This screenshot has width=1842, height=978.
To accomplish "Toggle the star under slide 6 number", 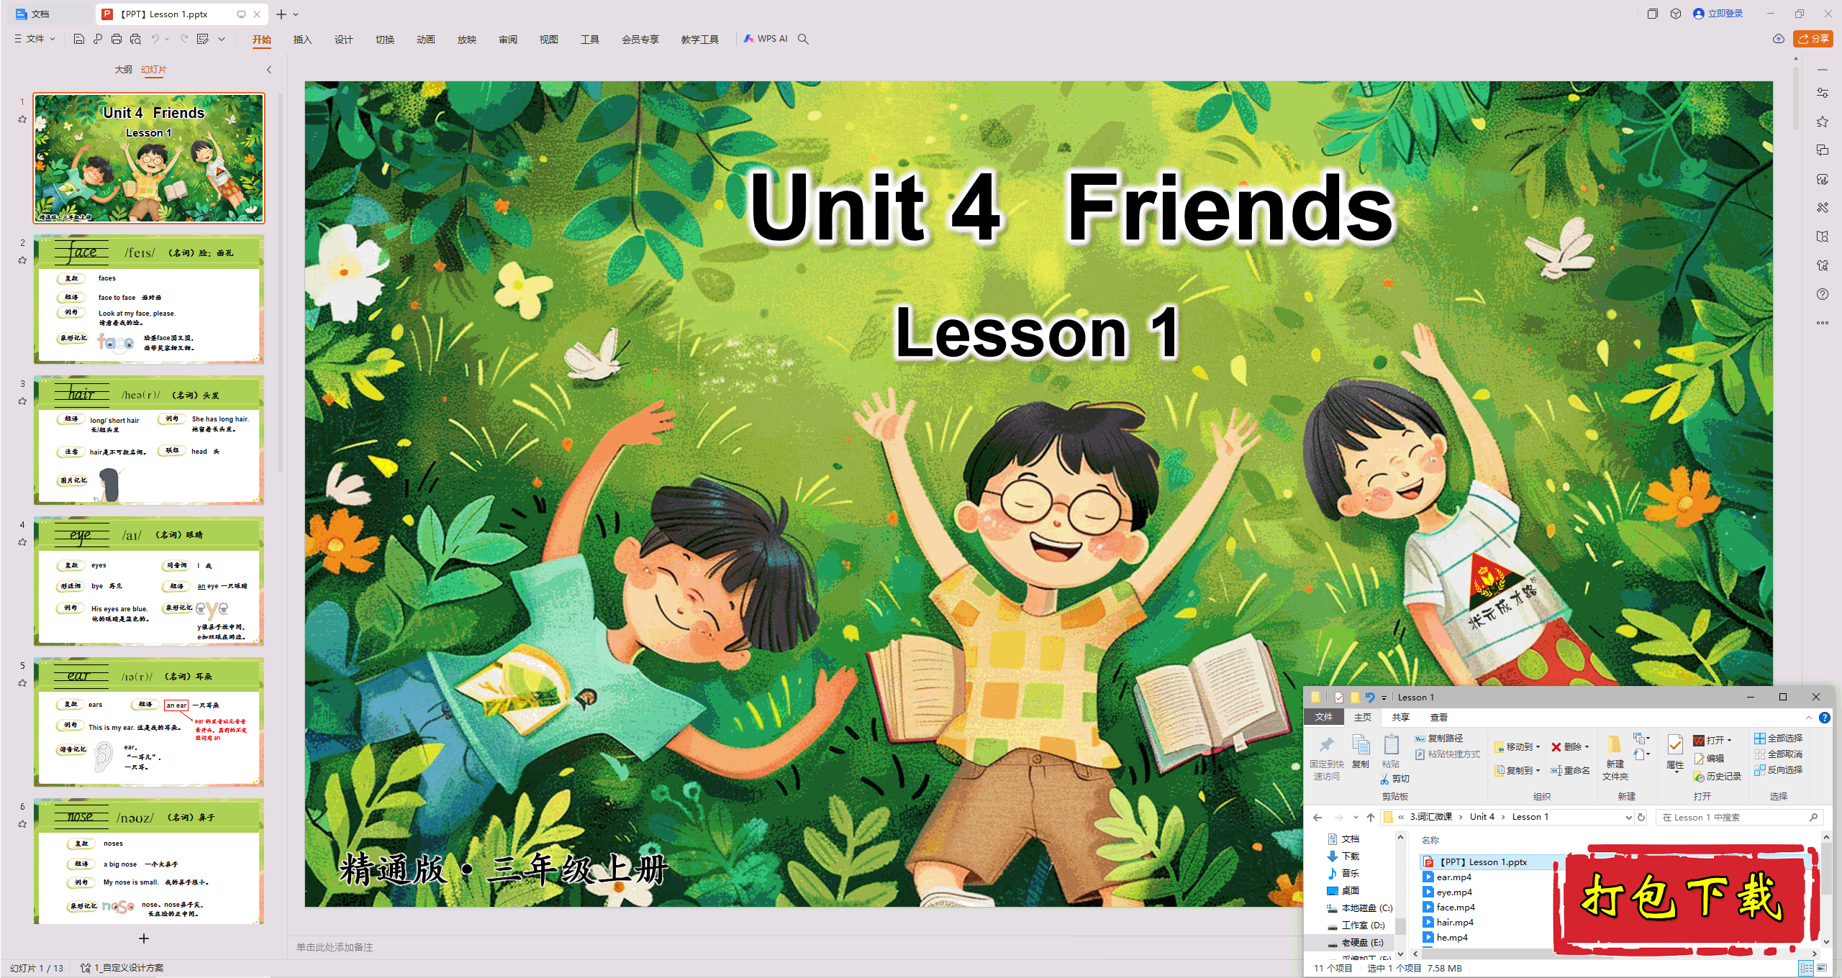I will pyautogui.click(x=22, y=824).
